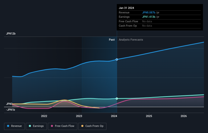Click the JP¥12b y-axis label
The width and height of the screenshot is (208, 133).
(x=11, y=34)
